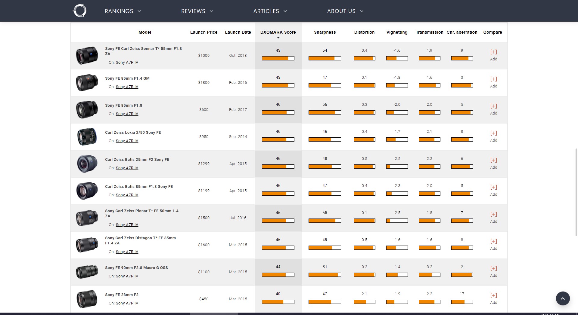Add Sony FE 85mm F1.8 to compare
The height and width of the screenshot is (315, 578).
point(493,109)
